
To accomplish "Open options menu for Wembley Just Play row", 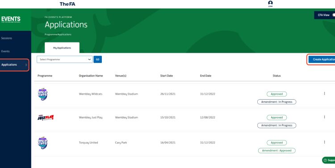I will pos(324,117).
